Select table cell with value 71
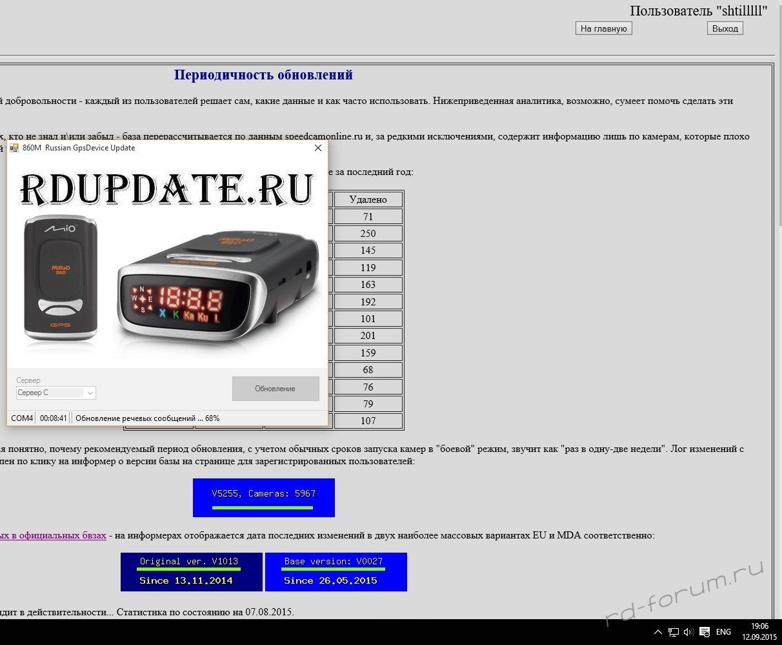The image size is (782, 645). pyautogui.click(x=368, y=216)
